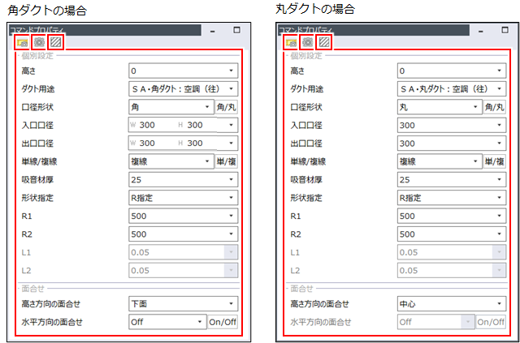This screenshot has height=343, width=520.
Task: Maximize the left コマンドプロパティ panel
Action: coord(237,29)
